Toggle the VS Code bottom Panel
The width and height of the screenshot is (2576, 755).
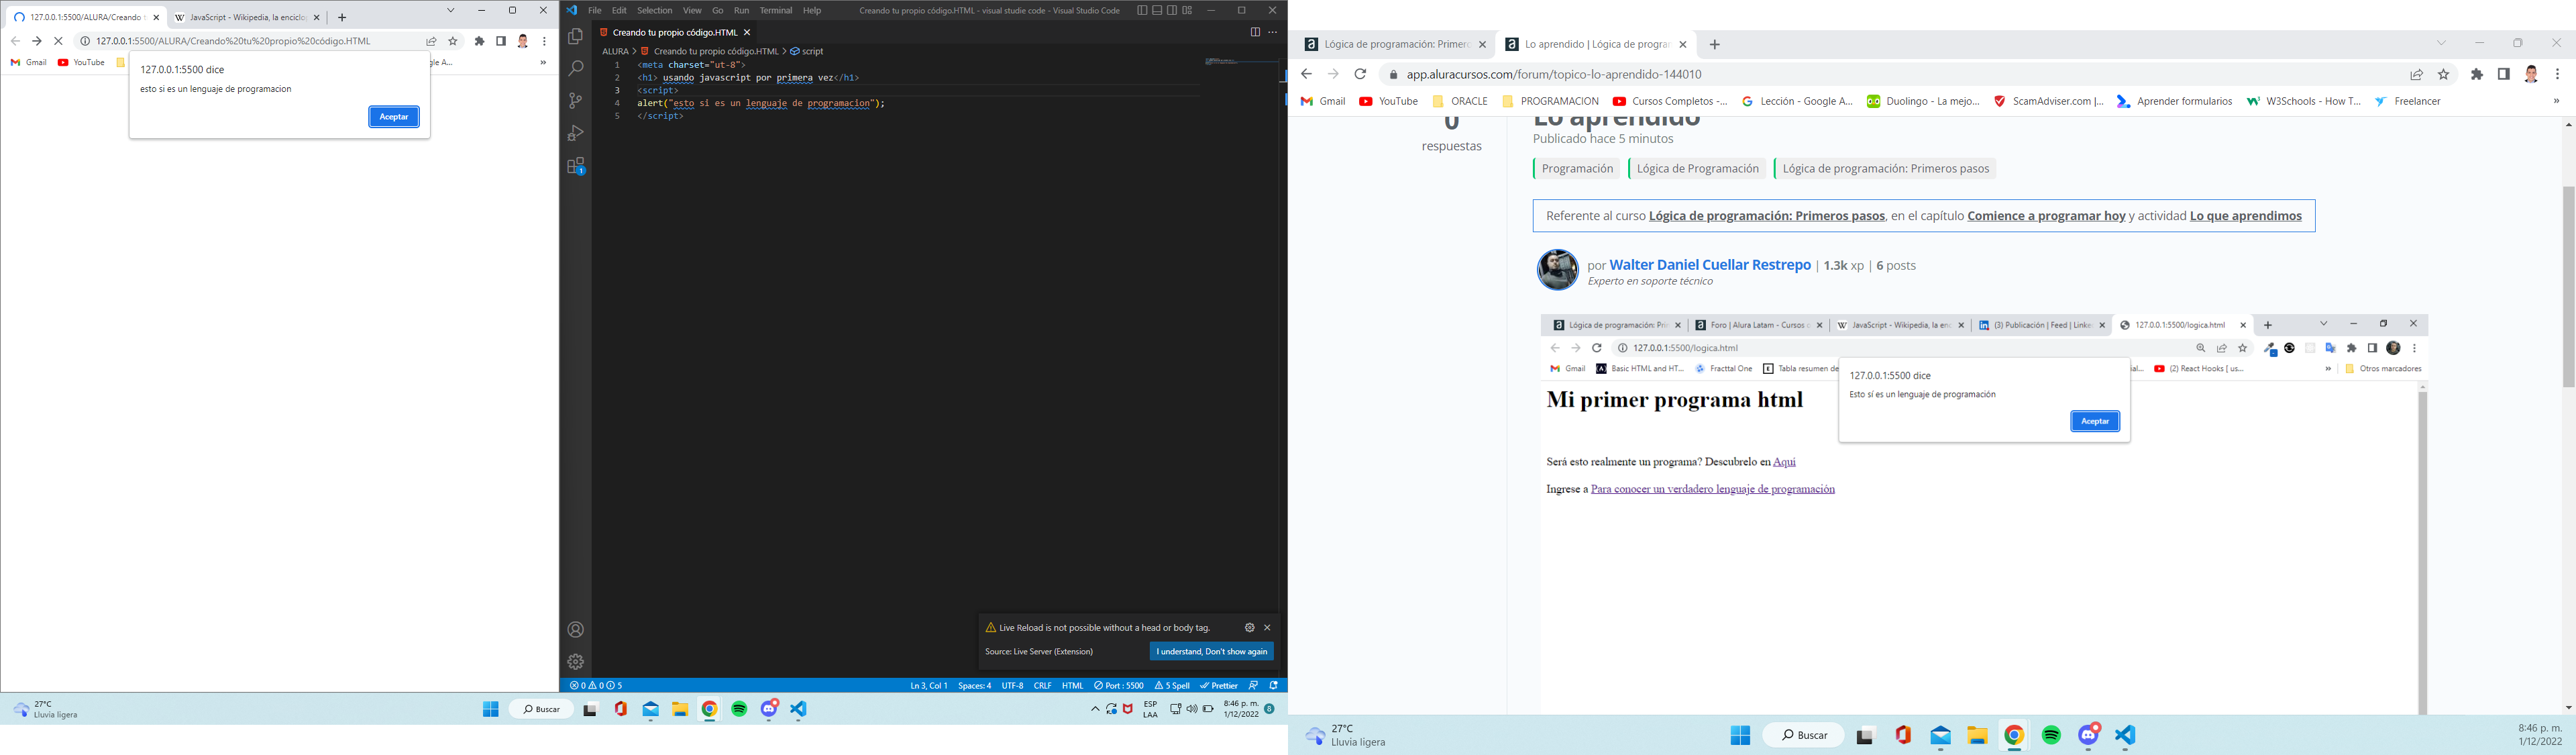[1157, 10]
